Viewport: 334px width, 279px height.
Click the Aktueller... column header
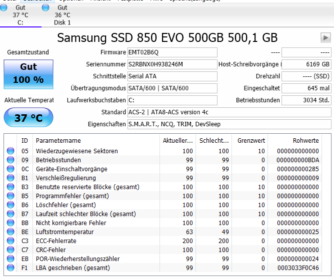(x=177, y=141)
